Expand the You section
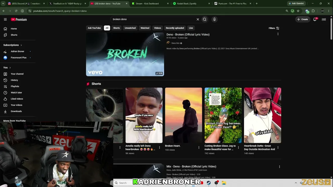 [x=7, y=68]
